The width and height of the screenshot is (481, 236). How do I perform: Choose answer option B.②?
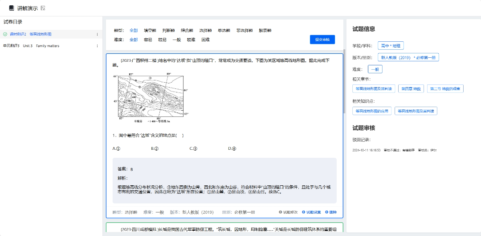[x=155, y=148]
